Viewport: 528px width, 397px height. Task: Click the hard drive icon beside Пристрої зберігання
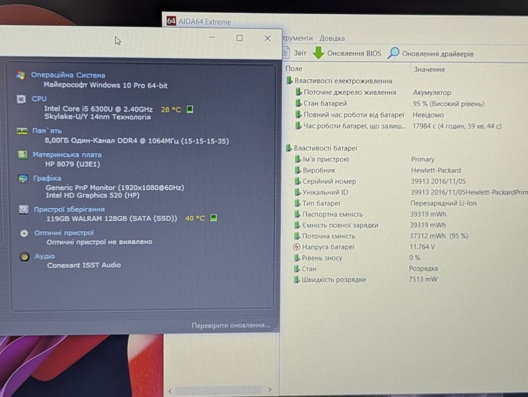[x=23, y=209]
